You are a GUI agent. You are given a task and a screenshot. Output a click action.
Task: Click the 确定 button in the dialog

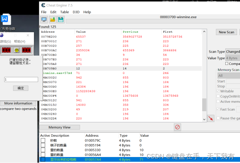click(21, 88)
